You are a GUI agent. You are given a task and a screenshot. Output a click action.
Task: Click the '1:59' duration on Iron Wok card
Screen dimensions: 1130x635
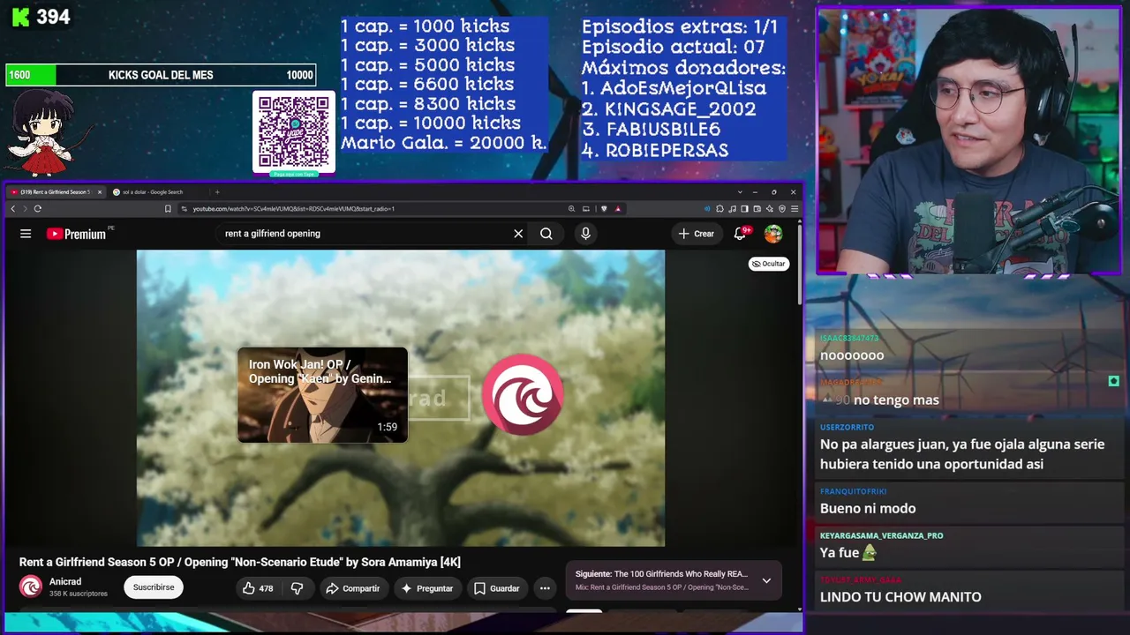387,427
